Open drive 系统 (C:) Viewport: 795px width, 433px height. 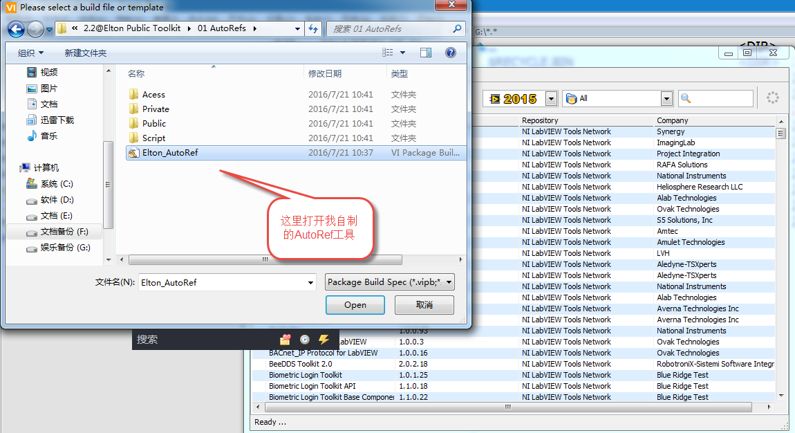[x=50, y=183]
